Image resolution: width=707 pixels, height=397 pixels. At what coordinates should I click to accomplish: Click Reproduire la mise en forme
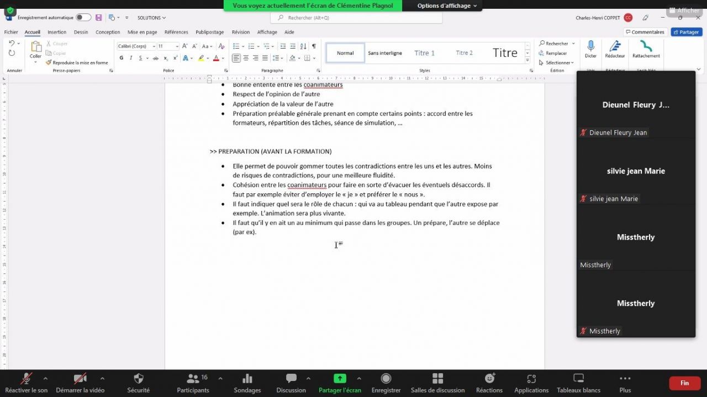(x=77, y=63)
